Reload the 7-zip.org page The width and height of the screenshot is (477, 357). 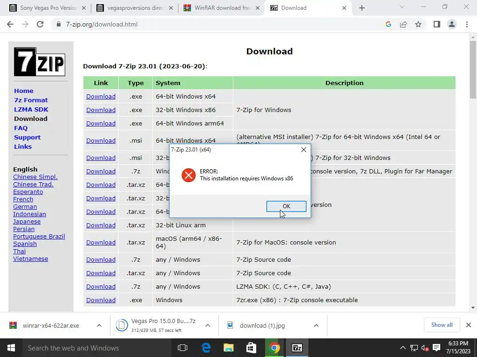[x=40, y=24]
